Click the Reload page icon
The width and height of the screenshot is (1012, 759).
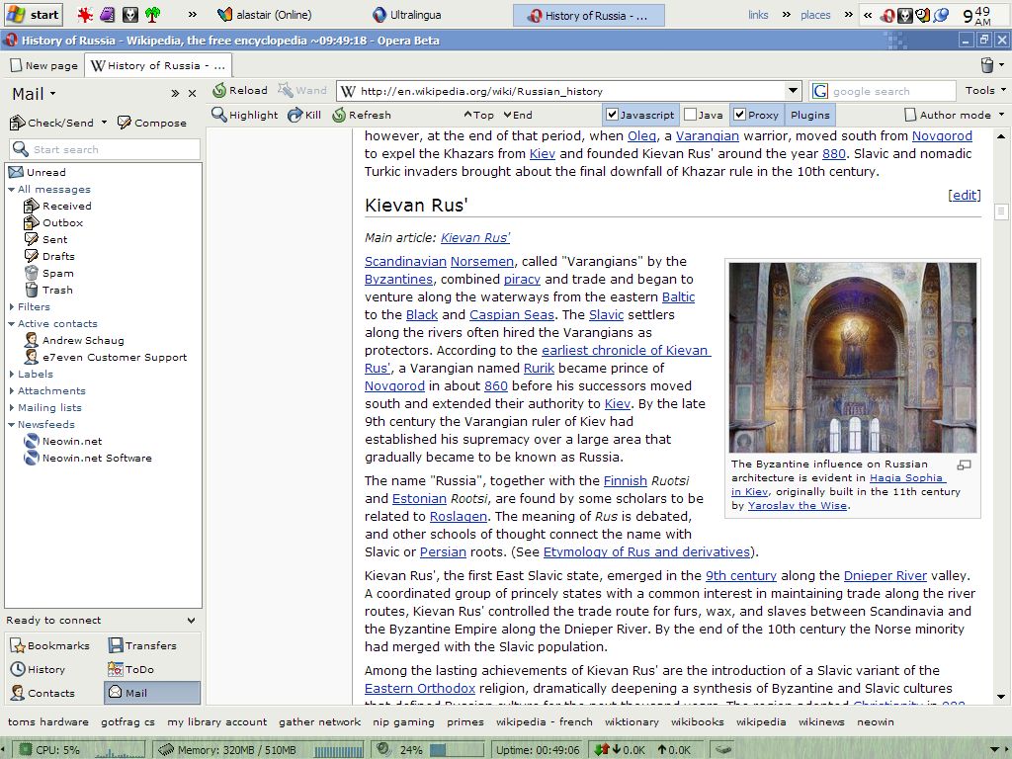click(x=219, y=91)
